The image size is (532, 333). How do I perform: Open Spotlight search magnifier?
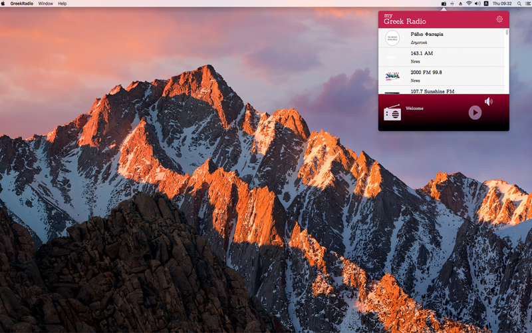point(519,3)
